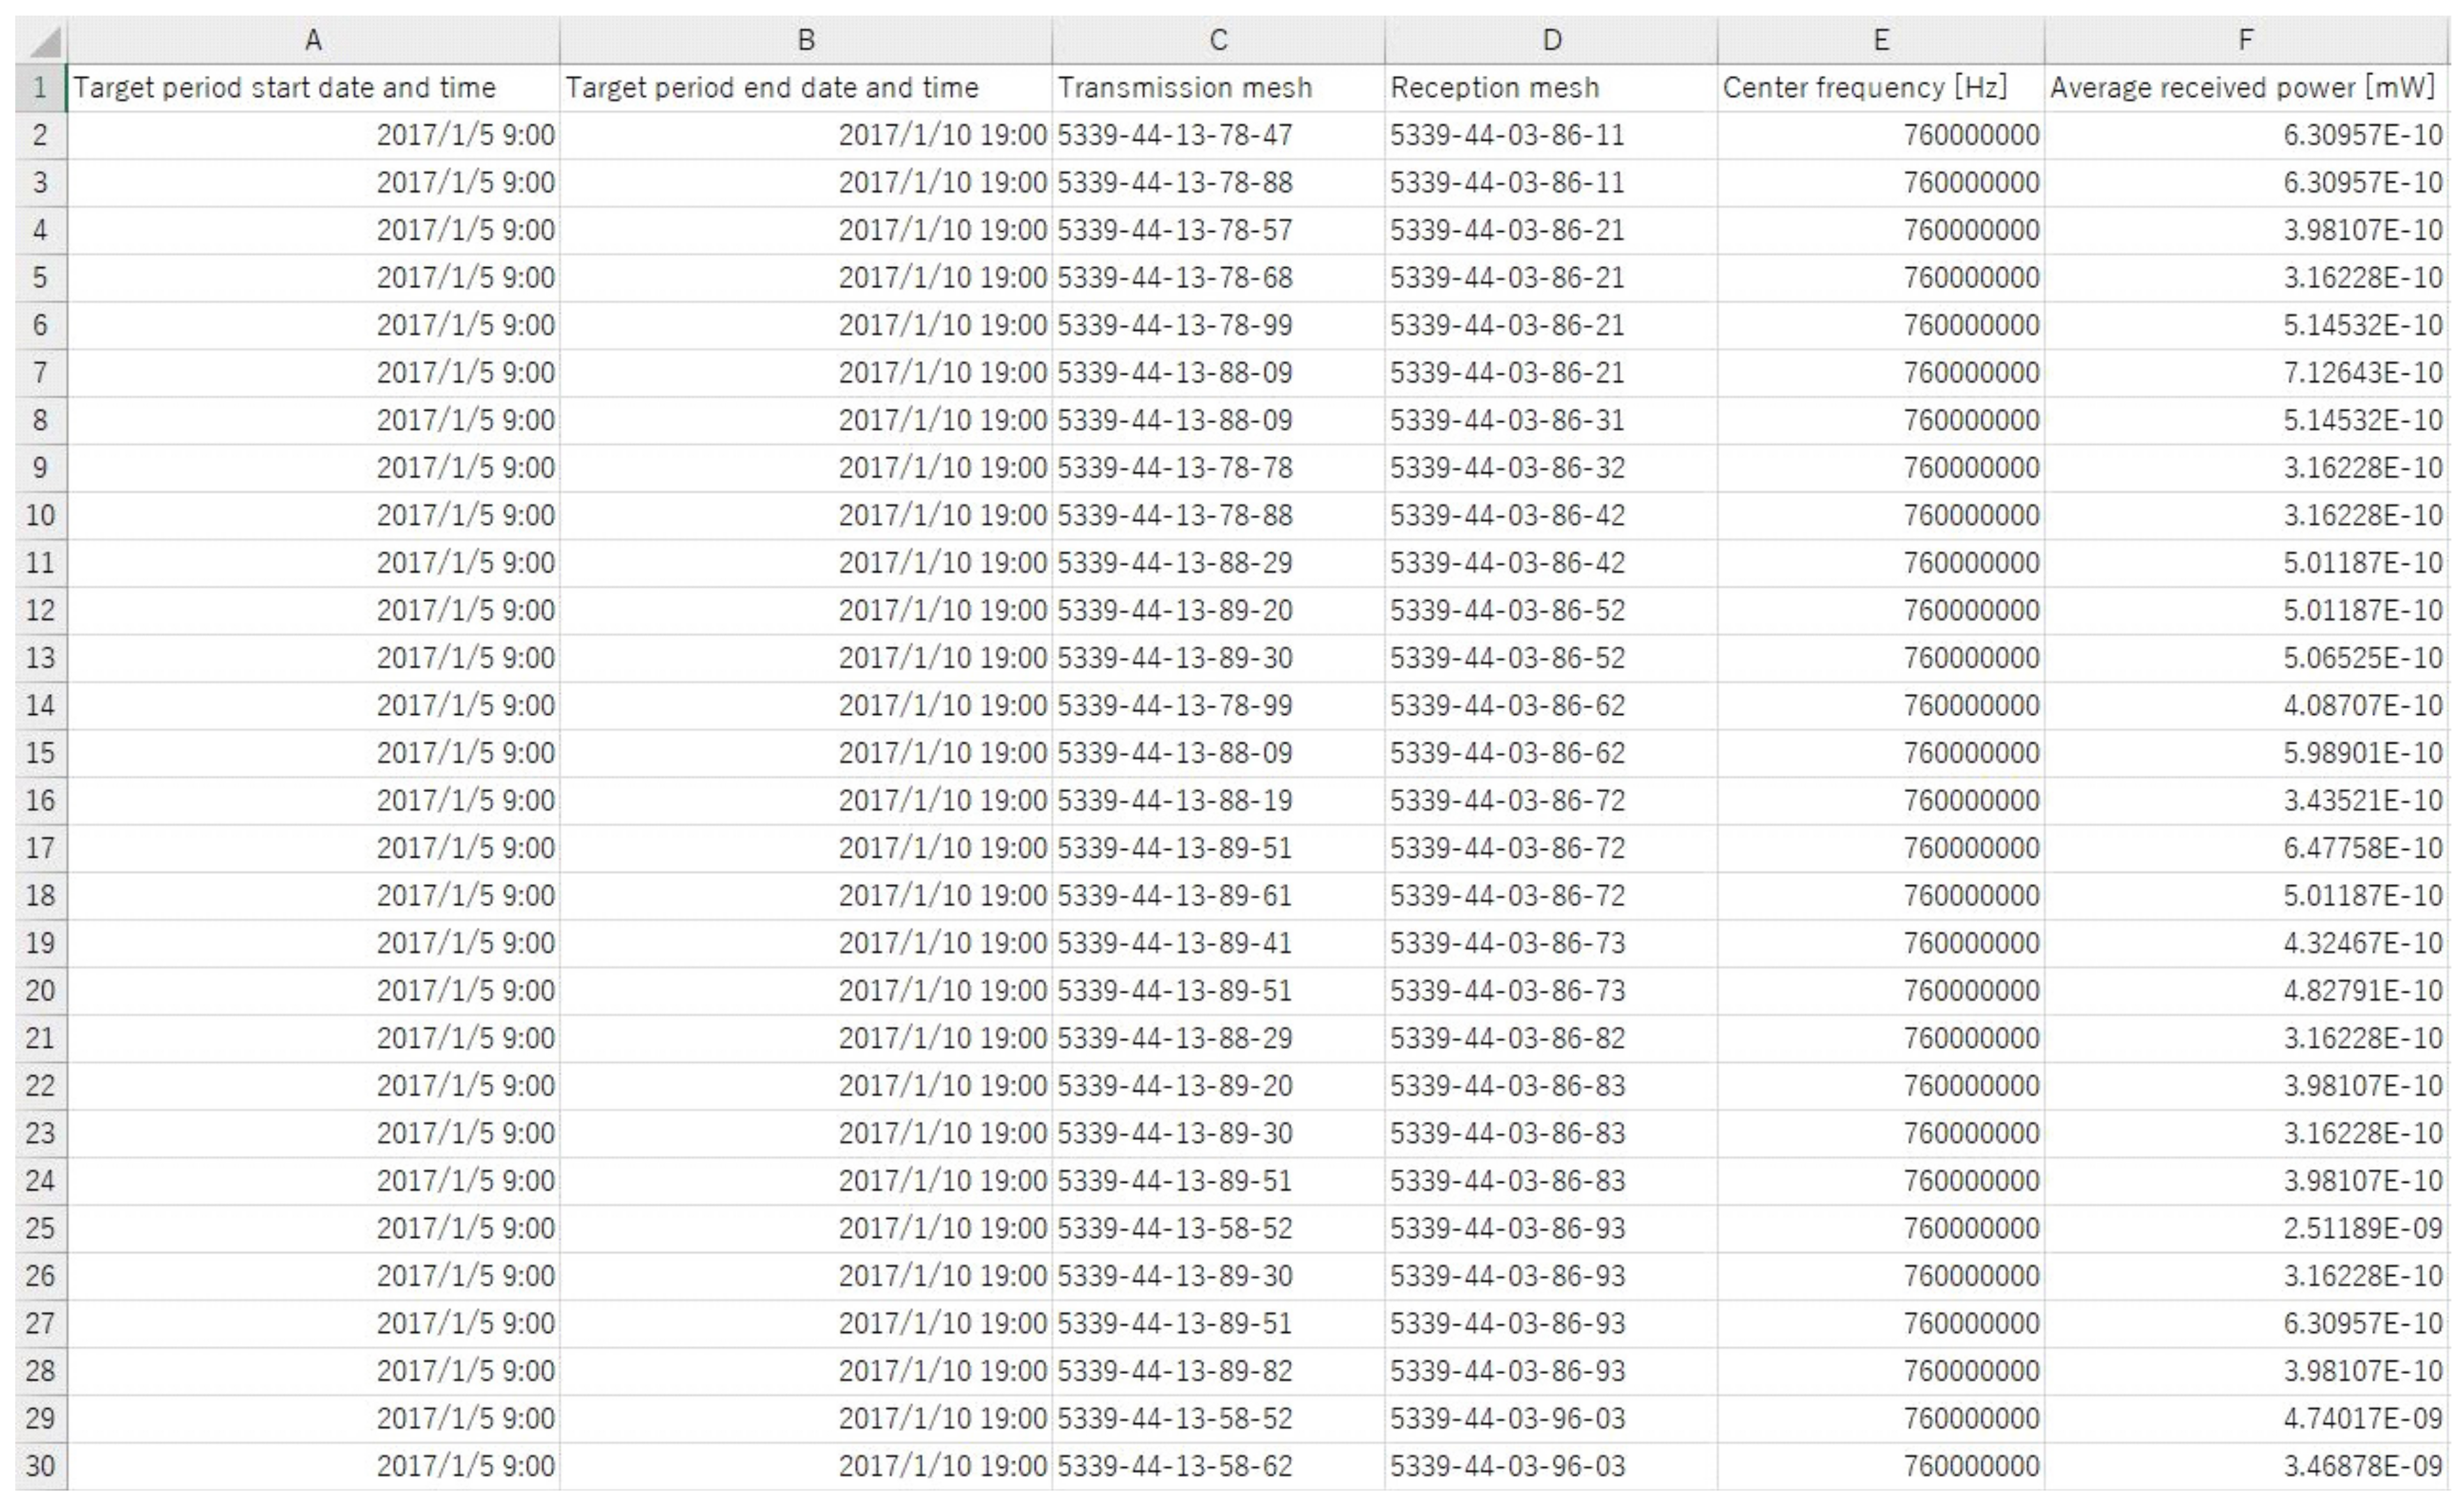Select column D header
The image size is (2464, 1509).
(1550, 41)
